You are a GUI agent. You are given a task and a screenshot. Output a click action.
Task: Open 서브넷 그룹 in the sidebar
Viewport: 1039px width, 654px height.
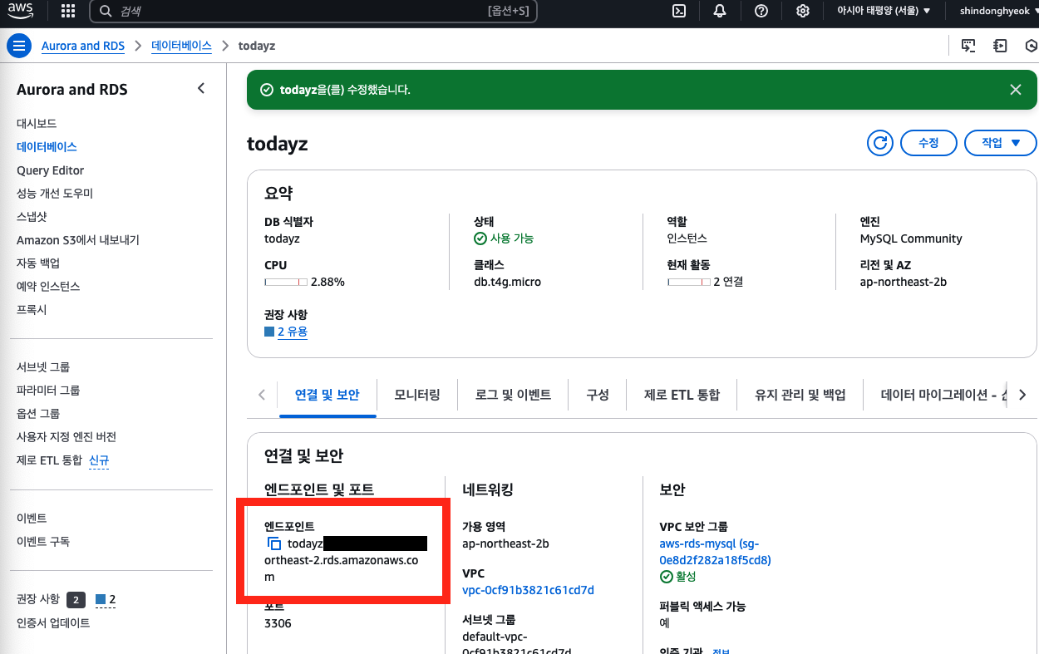[43, 366]
